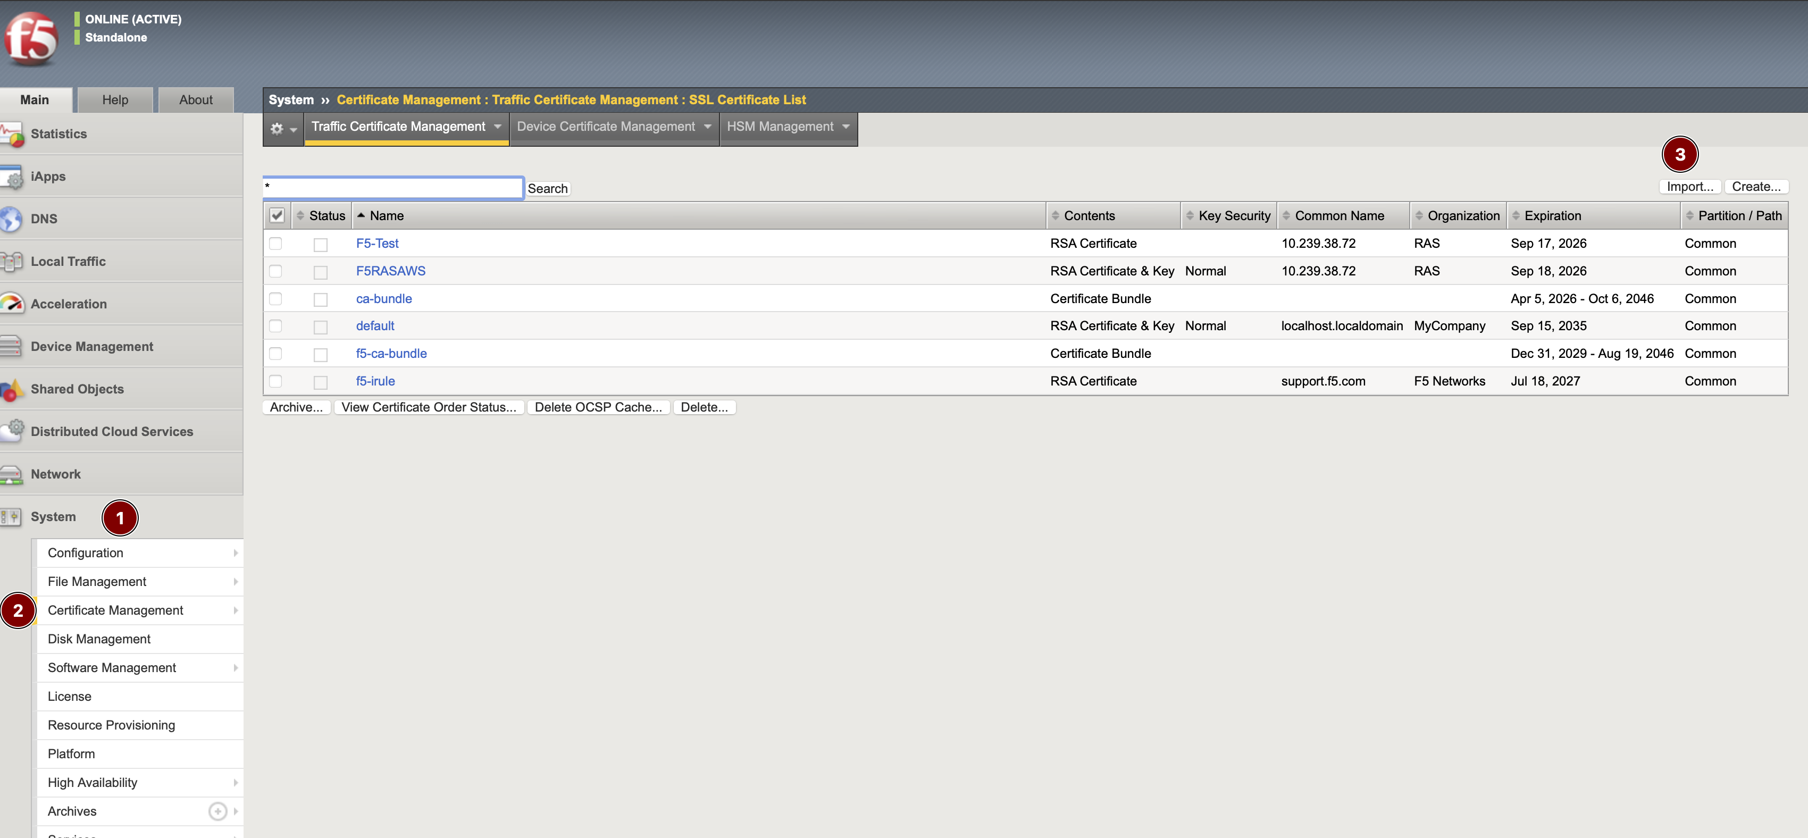
Task: Open the Statistics icon in sidebar
Action: (x=12, y=134)
